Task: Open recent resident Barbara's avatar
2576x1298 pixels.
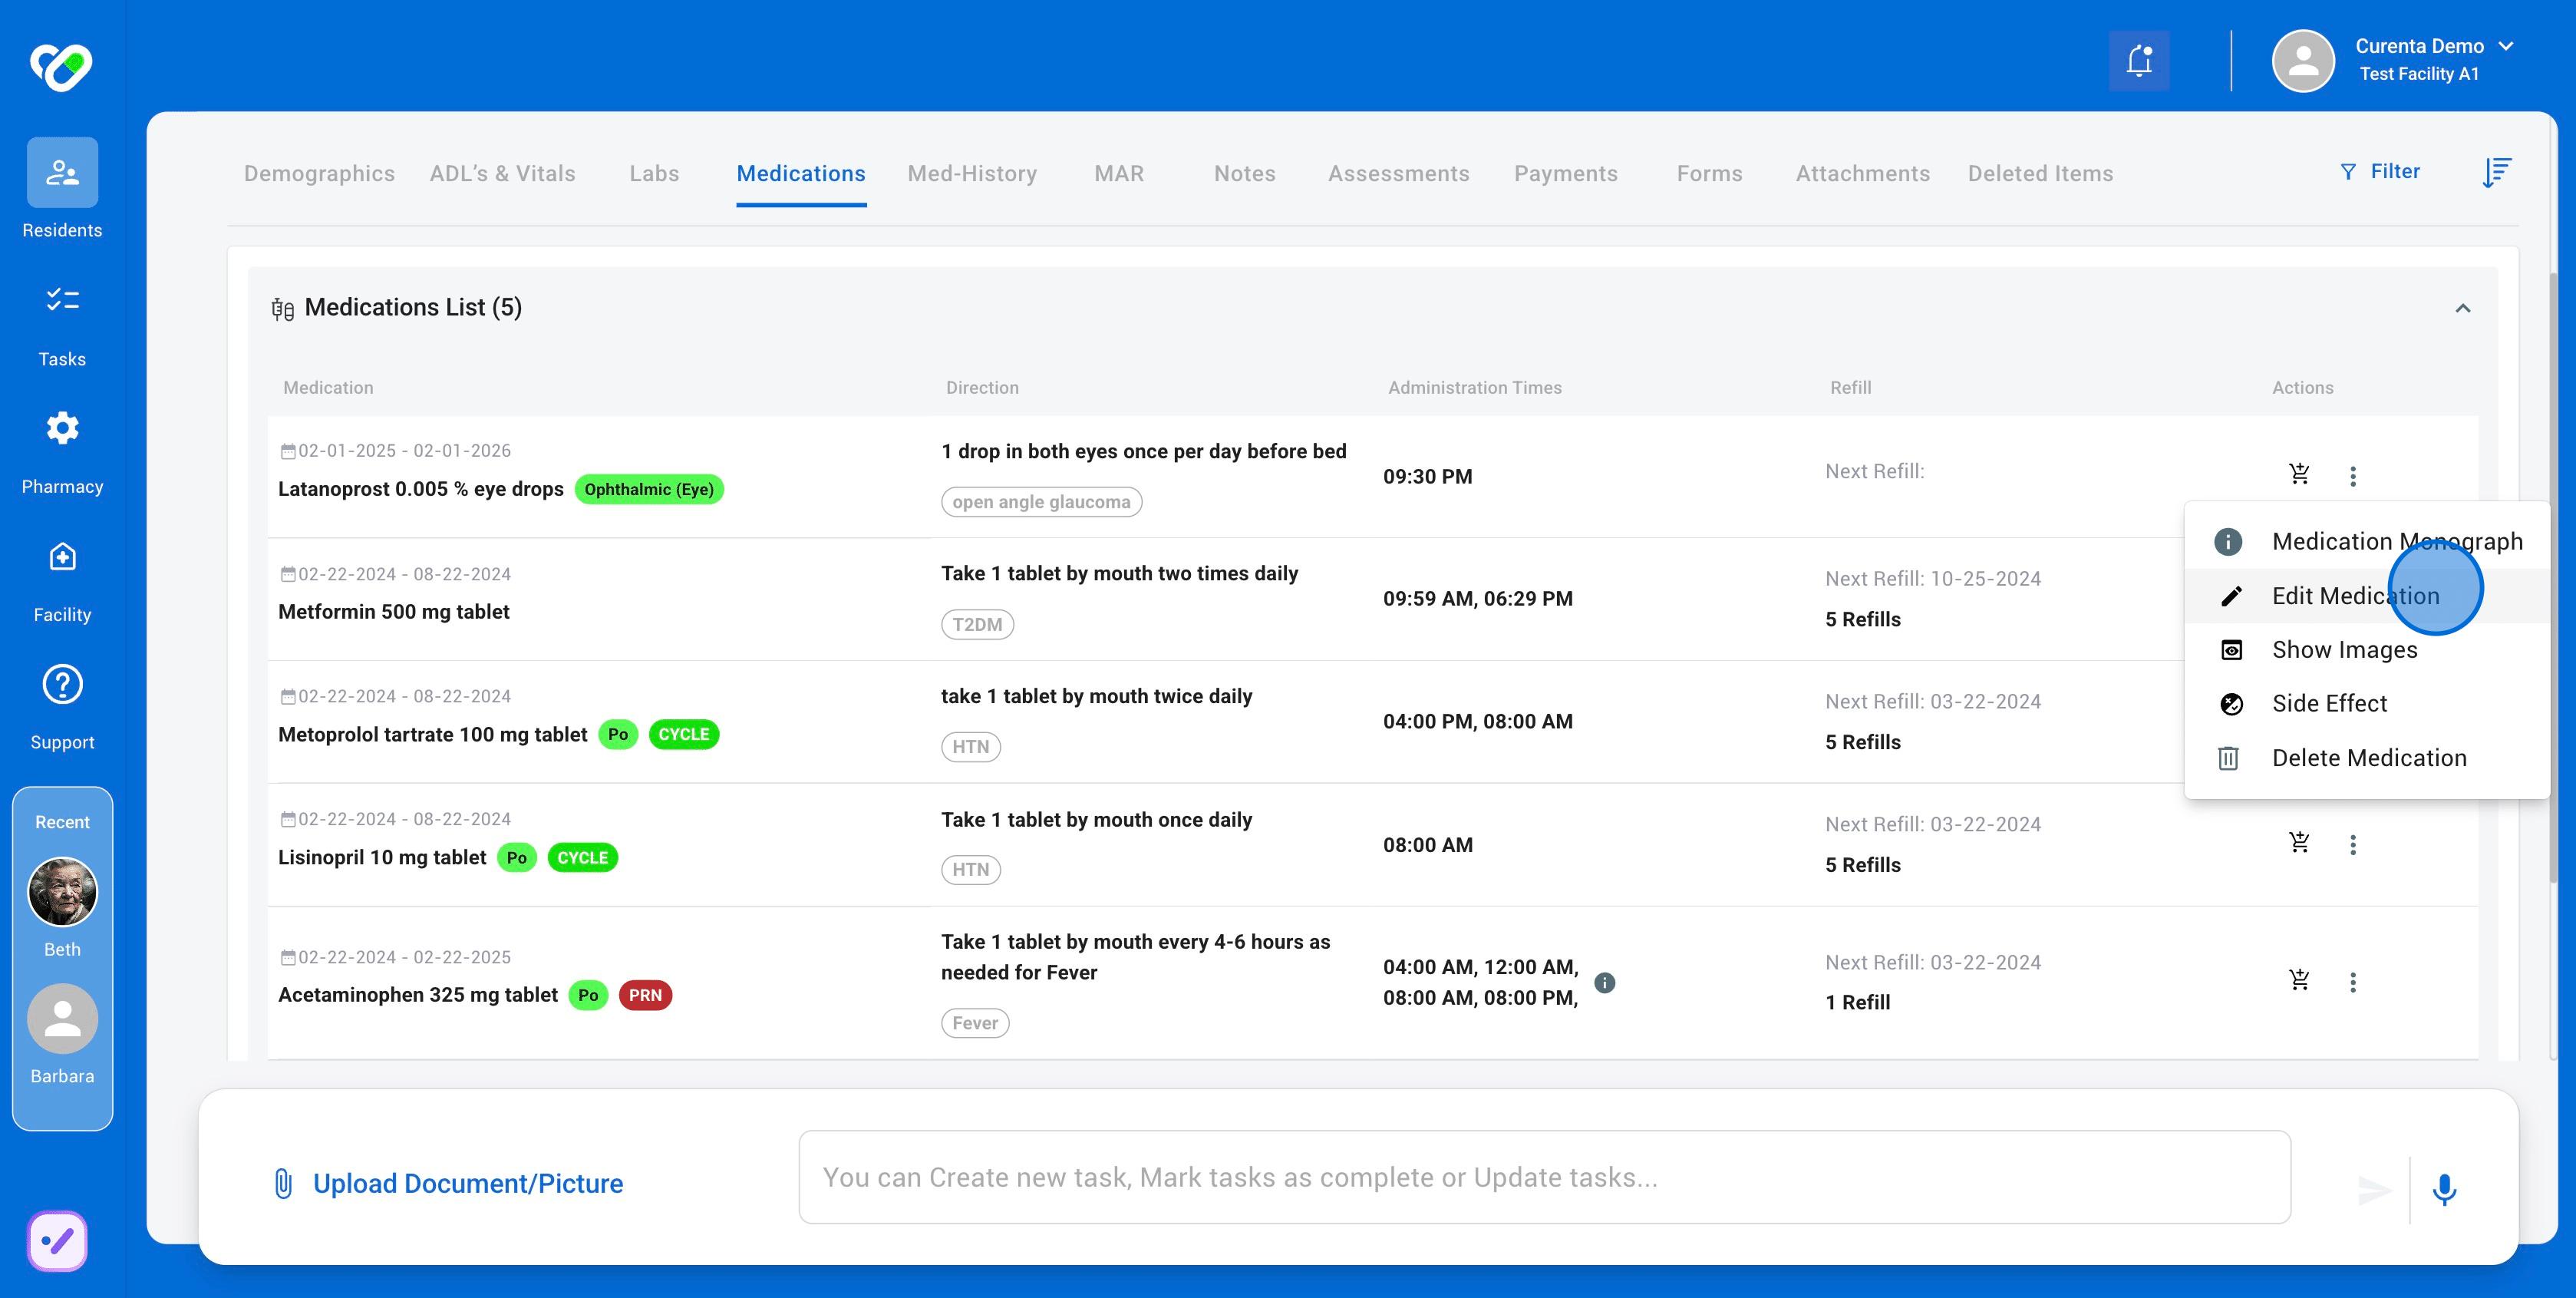Action: point(62,1019)
